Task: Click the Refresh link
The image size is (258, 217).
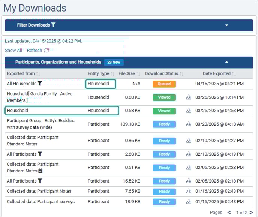Action: 34,50
